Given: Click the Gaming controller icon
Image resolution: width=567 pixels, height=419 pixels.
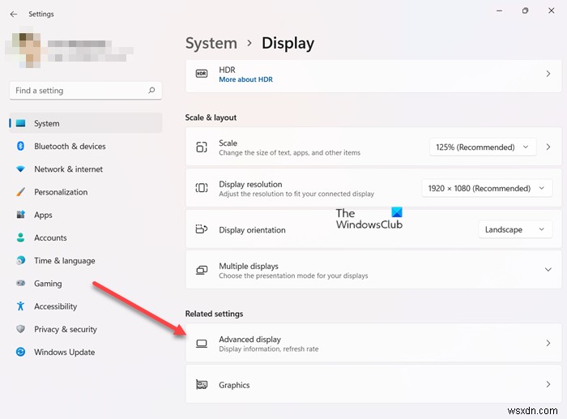Looking at the screenshot, I should coord(20,283).
